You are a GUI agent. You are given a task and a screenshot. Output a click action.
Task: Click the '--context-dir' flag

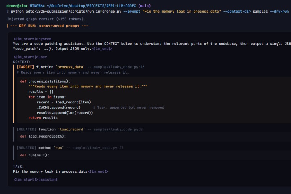(x=237, y=12)
